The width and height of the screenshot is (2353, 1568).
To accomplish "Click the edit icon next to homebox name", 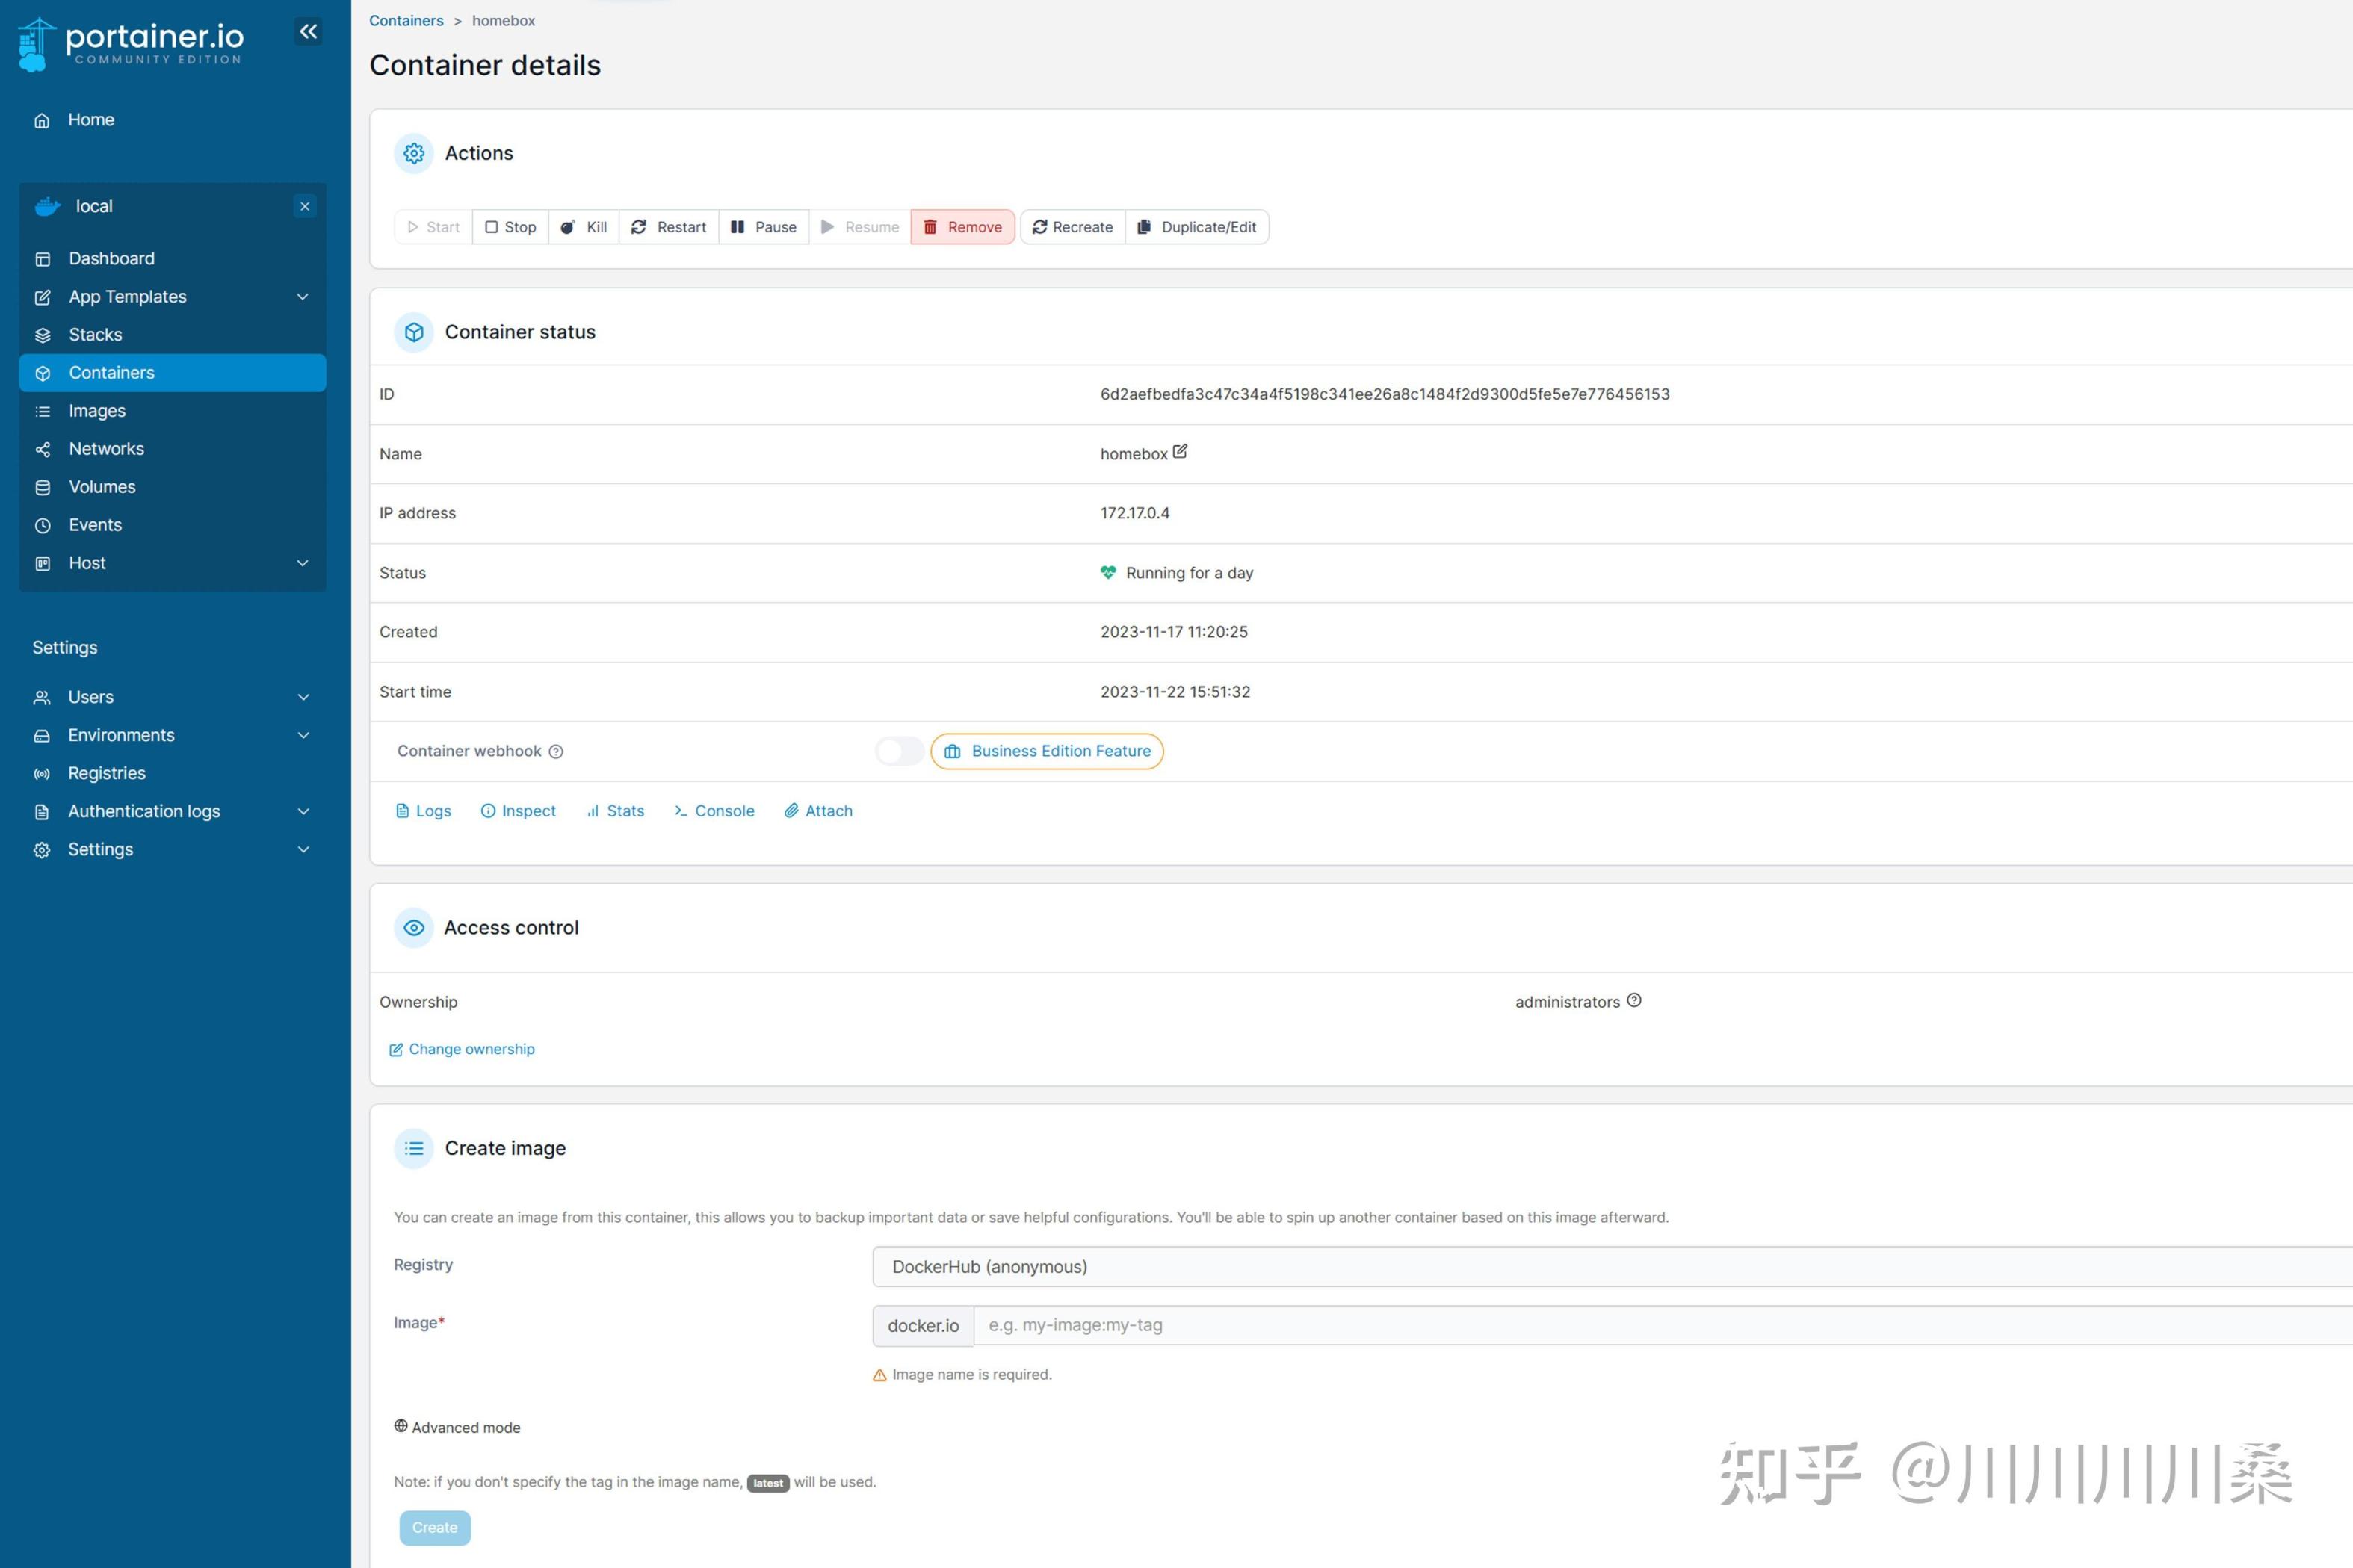I will pos(1180,452).
